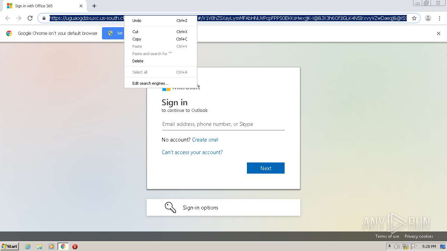Click the padlock site info icon
447x251 pixels.
coord(44,18)
